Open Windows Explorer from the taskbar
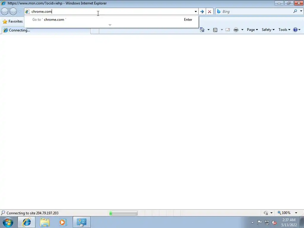 pos(45,222)
